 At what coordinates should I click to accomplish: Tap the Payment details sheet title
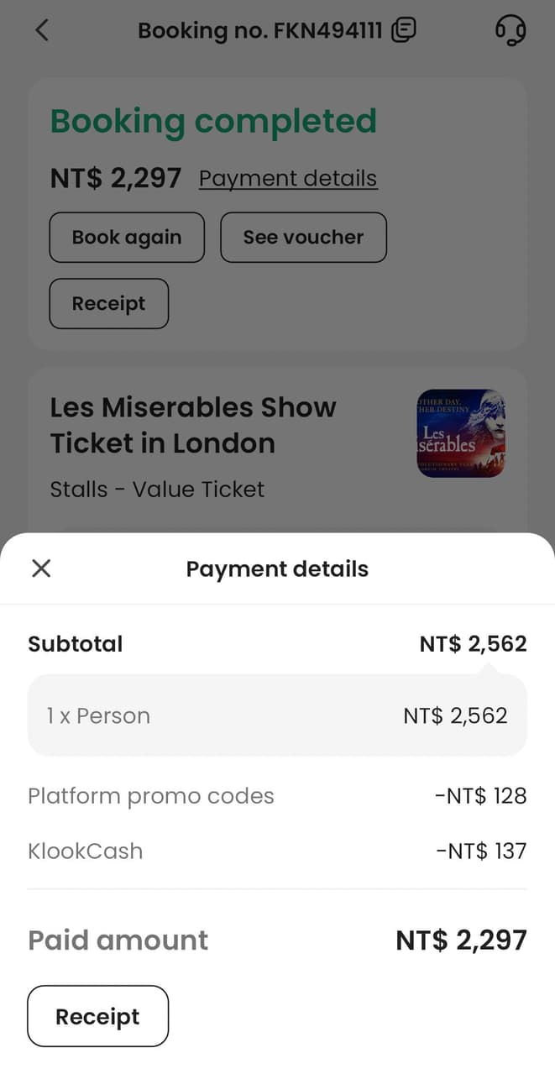point(277,568)
